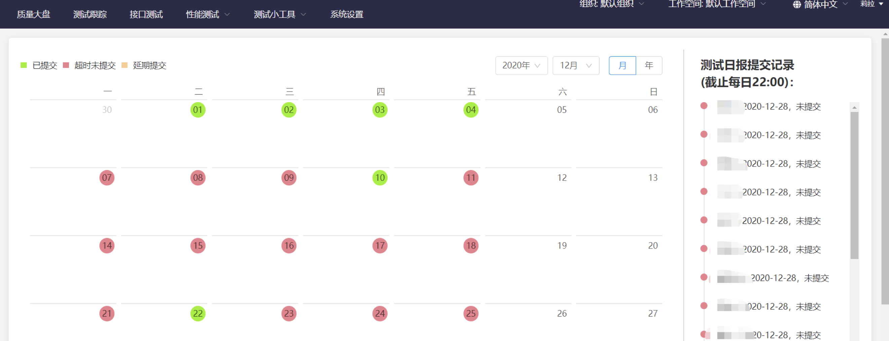Click red date marker 14
Screen dimensions: 889x341
pyautogui.click(x=107, y=246)
